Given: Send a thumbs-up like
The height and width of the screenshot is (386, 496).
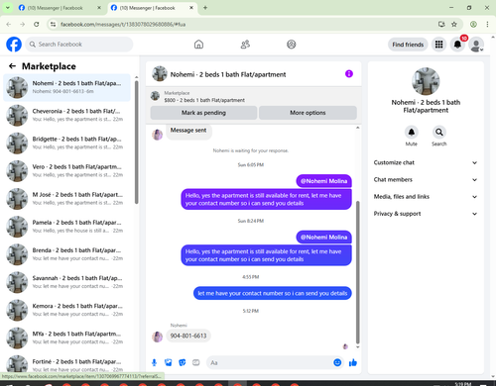Looking at the screenshot, I should tap(353, 362).
